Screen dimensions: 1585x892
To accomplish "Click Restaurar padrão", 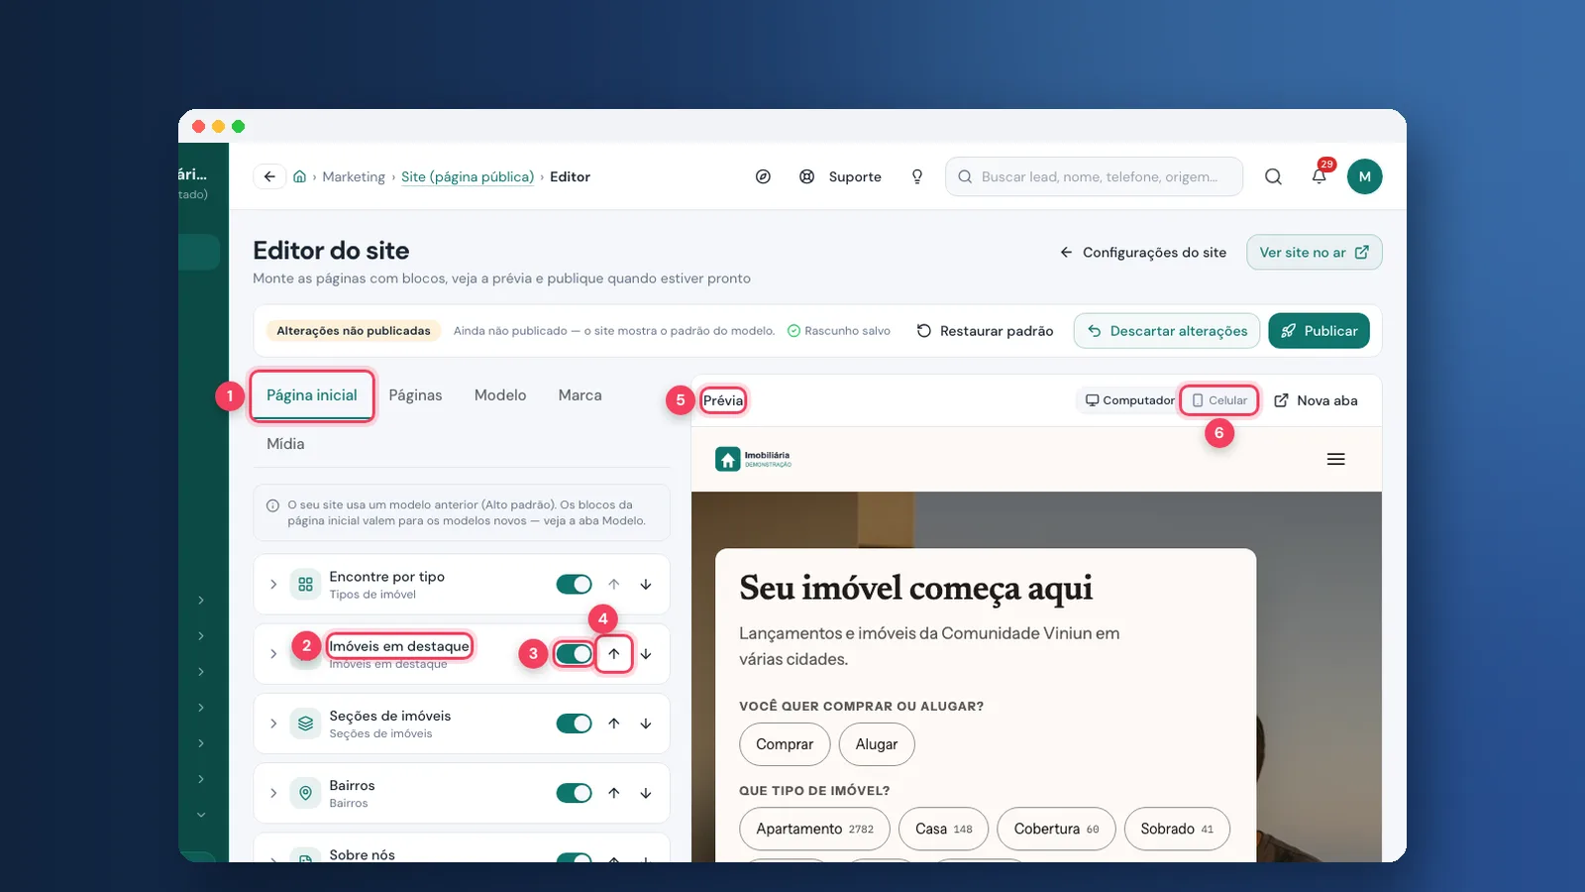I will tap(985, 331).
